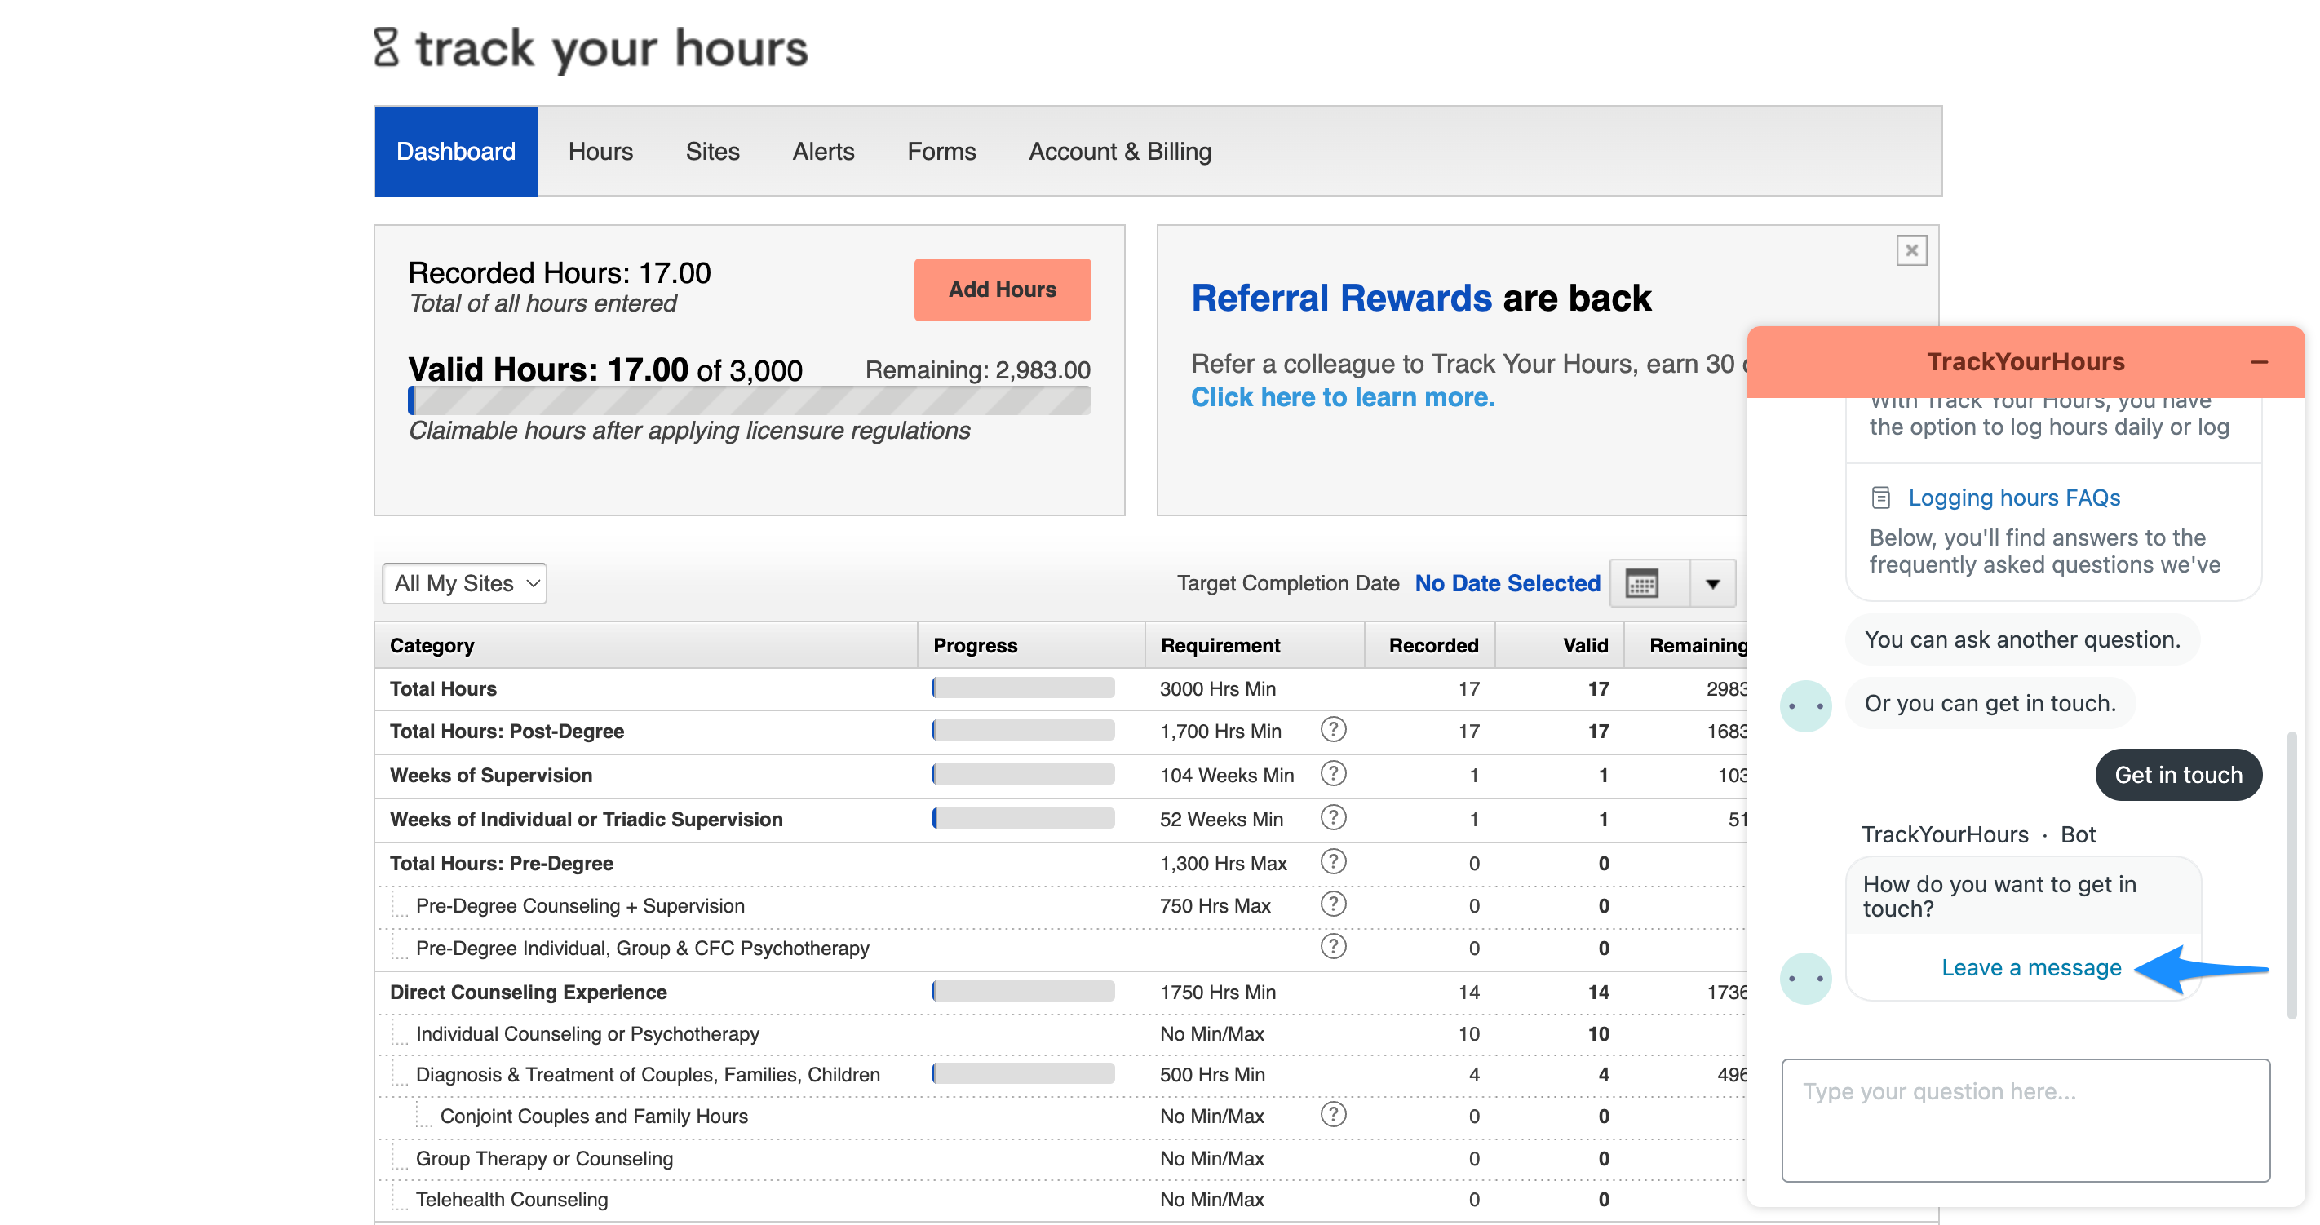Click the '3000 Hrs Min' requirement cell
2320x1225 pixels.
click(1218, 689)
